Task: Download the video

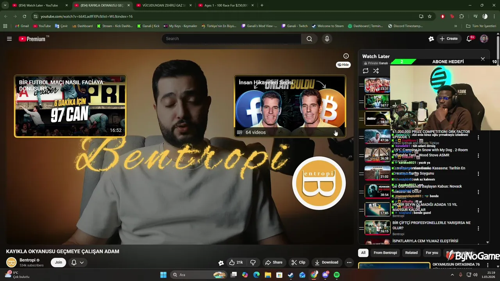Action: [327, 262]
